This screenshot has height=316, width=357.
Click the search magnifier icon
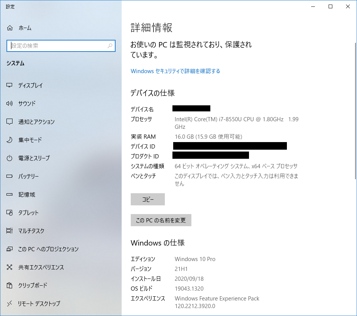(x=110, y=46)
